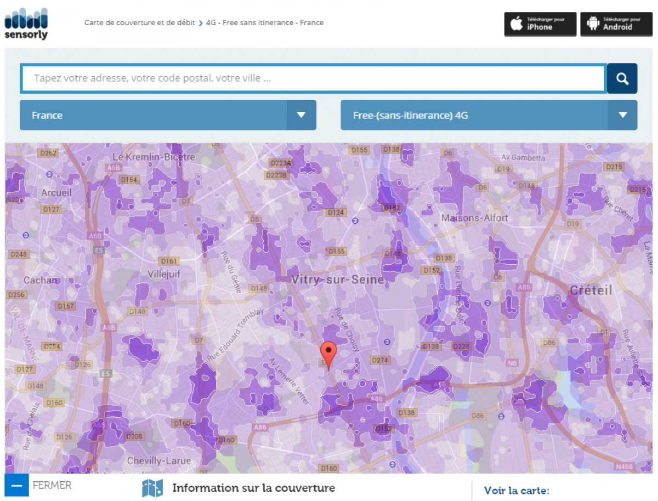The width and height of the screenshot is (658, 501).
Task: Open the France country dropdown
Action: (154, 115)
